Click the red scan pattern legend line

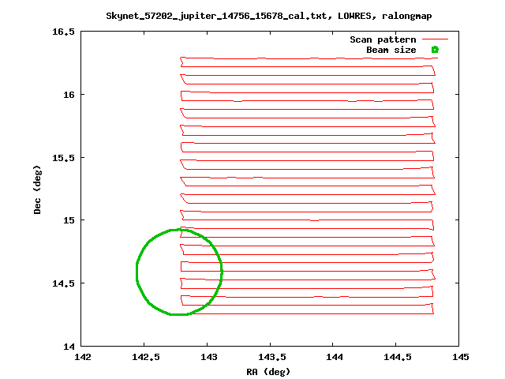coord(435,39)
